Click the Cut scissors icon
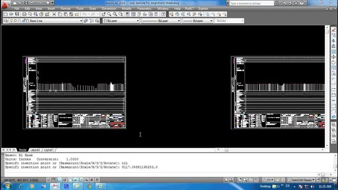 [x=54, y=14]
